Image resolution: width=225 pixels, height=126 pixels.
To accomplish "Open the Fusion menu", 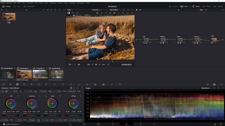I will point(60,3).
